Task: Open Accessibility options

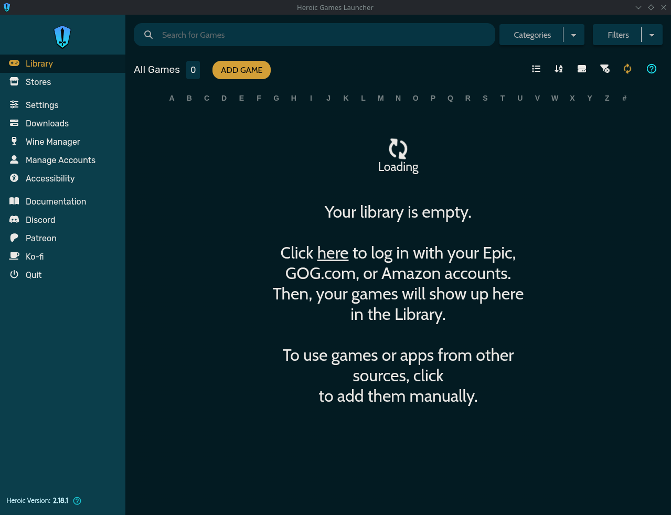Action: coord(62,178)
